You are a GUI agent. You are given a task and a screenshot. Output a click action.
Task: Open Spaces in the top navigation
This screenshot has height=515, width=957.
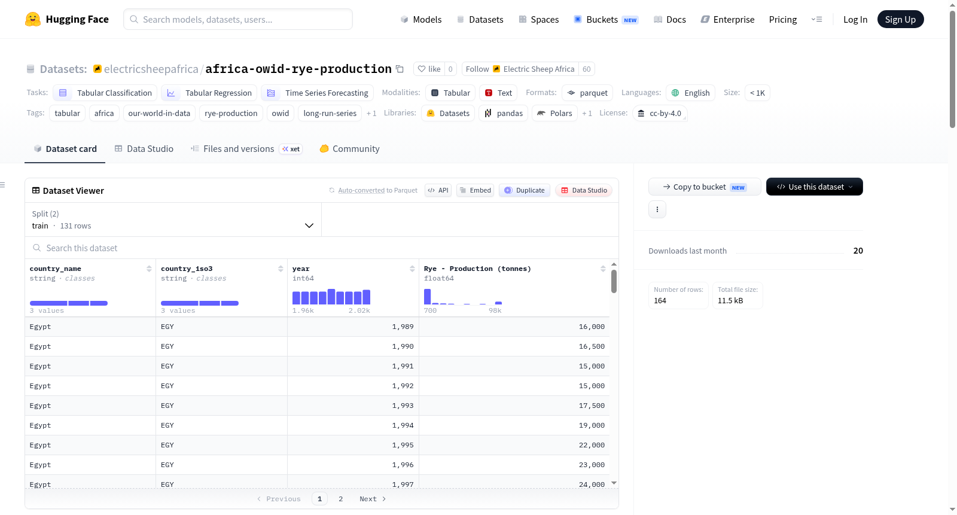[539, 20]
